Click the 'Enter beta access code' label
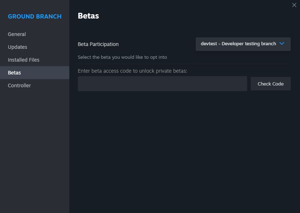The width and height of the screenshot is (300, 213). point(132,71)
